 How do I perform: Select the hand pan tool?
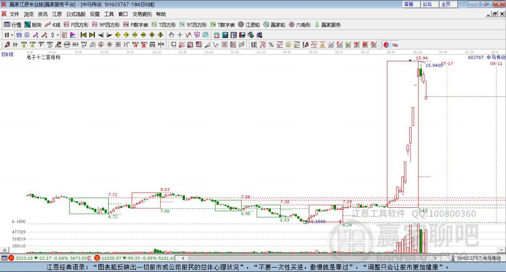(x=171, y=35)
